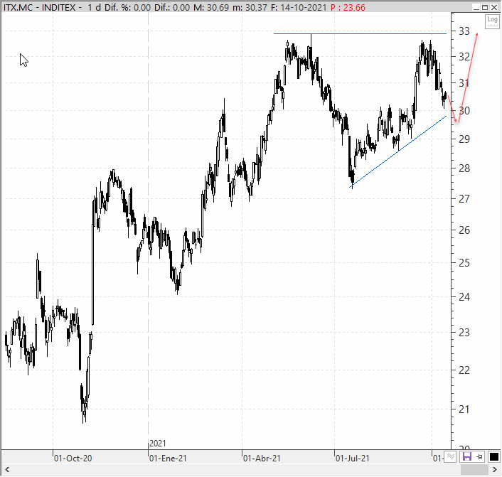Click the 30 price axis label
The image size is (502, 477).
[464, 111]
